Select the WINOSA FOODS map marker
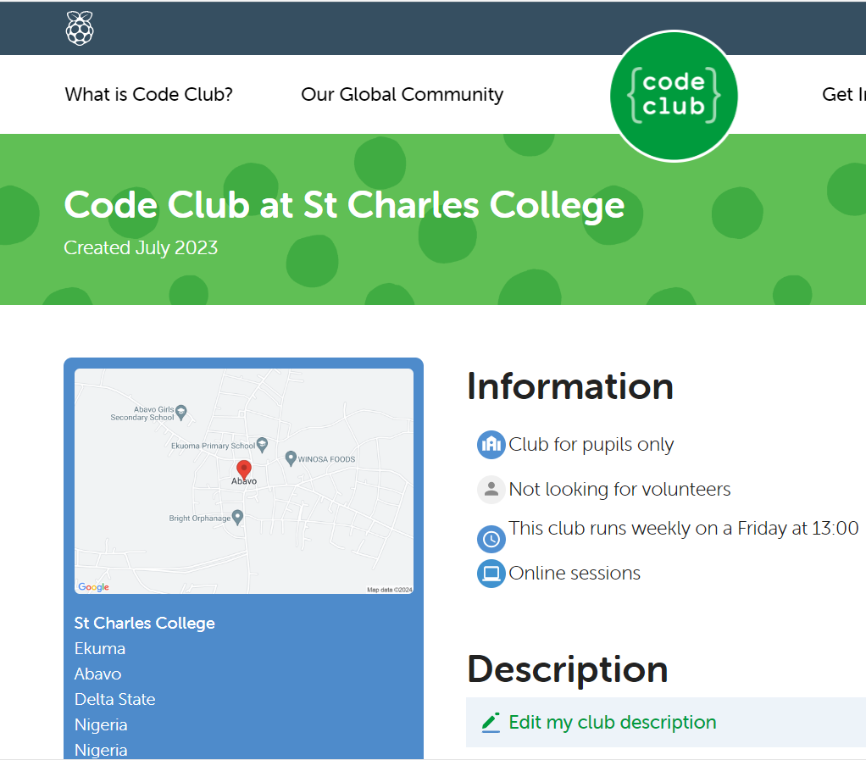 pyautogui.click(x=291, y=458)
